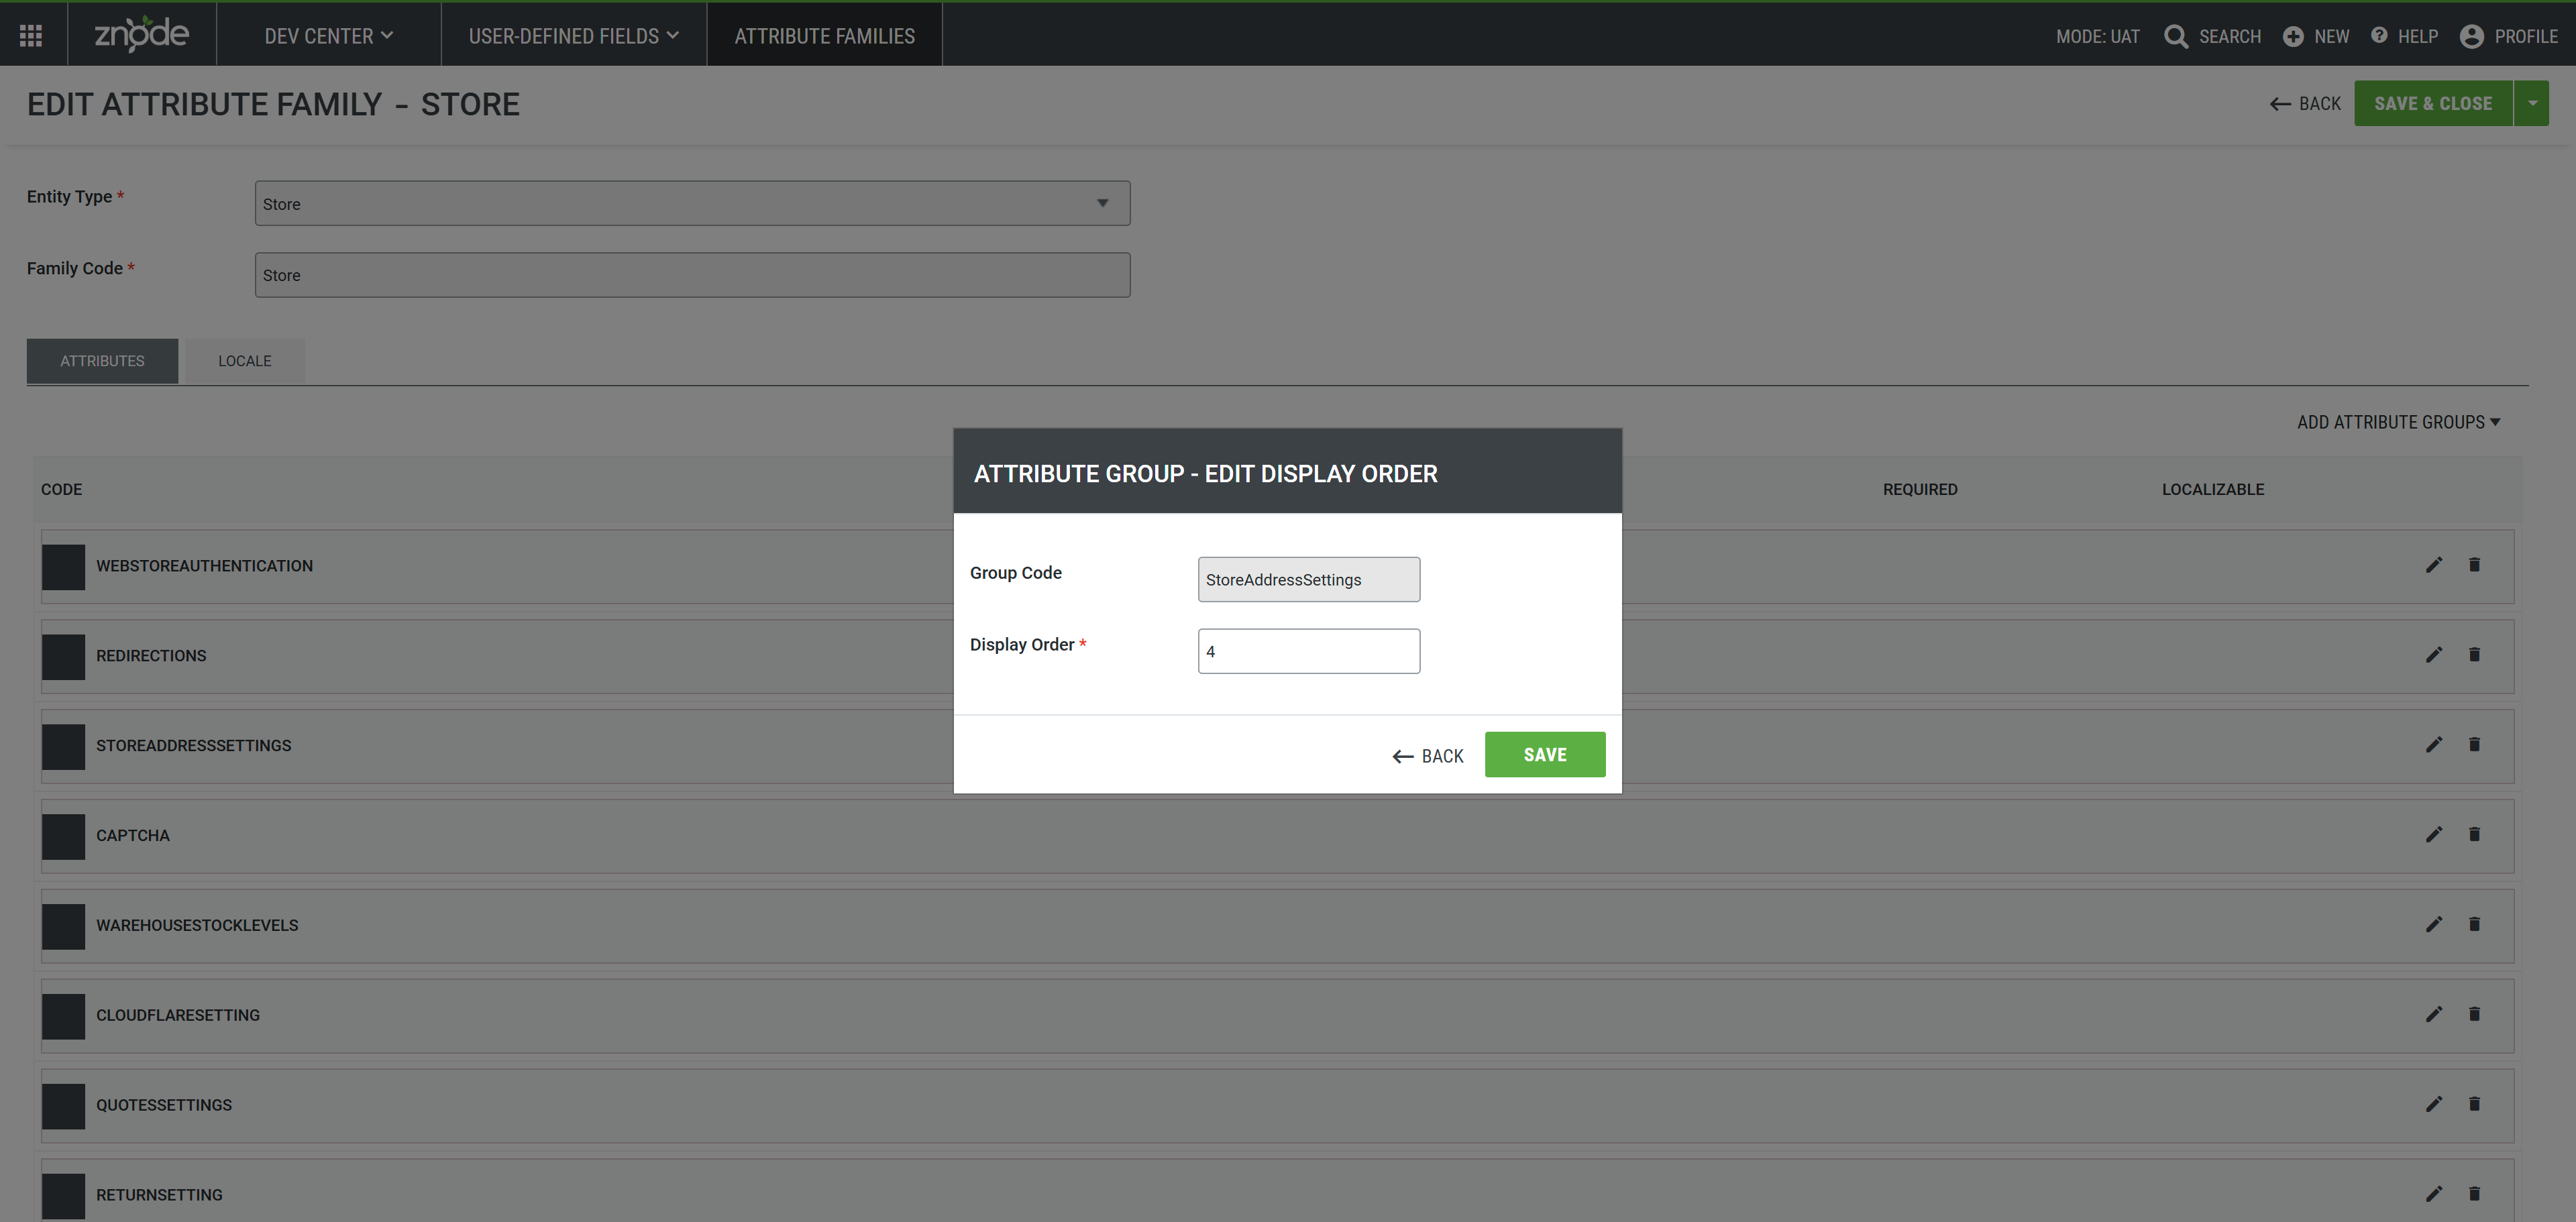Expand Save & Close options arrow
Screen dimensions: 2576x1222
(2532, 103)
